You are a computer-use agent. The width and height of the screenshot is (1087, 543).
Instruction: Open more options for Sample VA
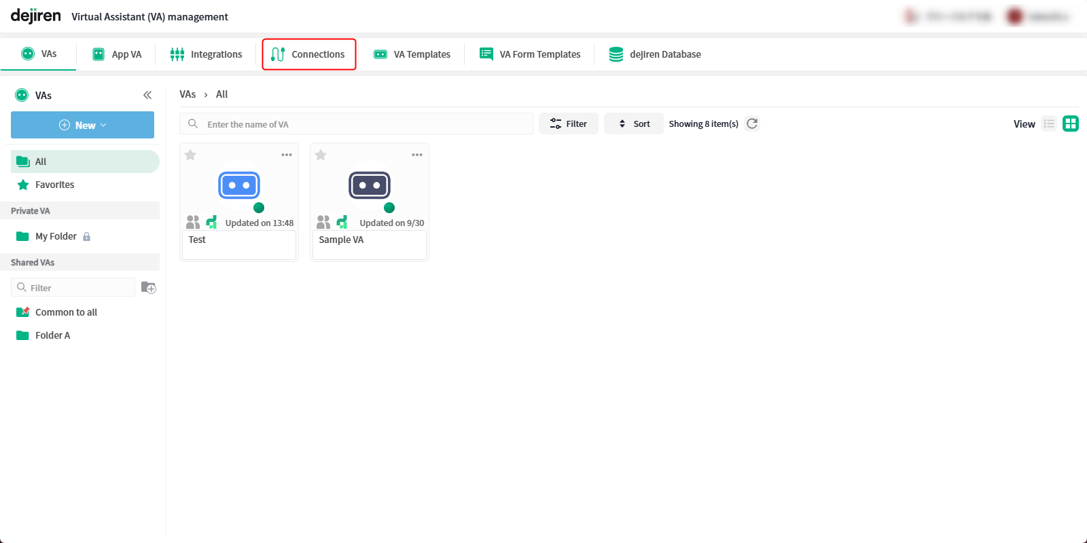point(417,155)
